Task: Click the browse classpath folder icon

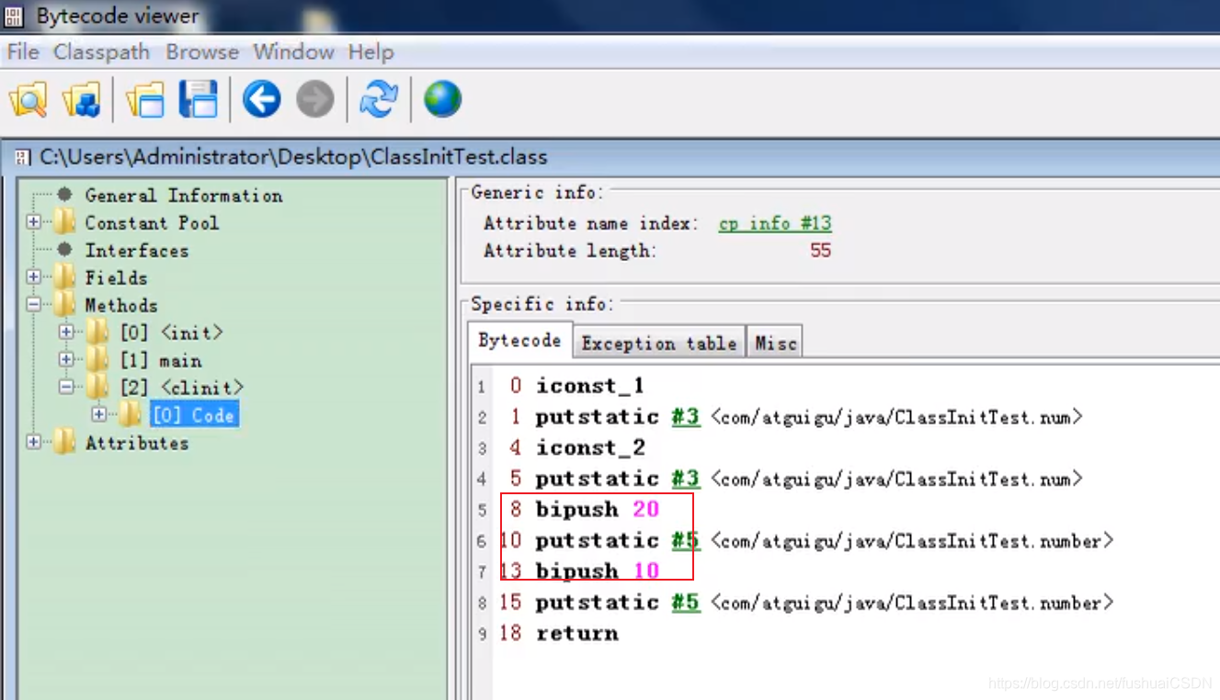Action: tap(145, 99)
